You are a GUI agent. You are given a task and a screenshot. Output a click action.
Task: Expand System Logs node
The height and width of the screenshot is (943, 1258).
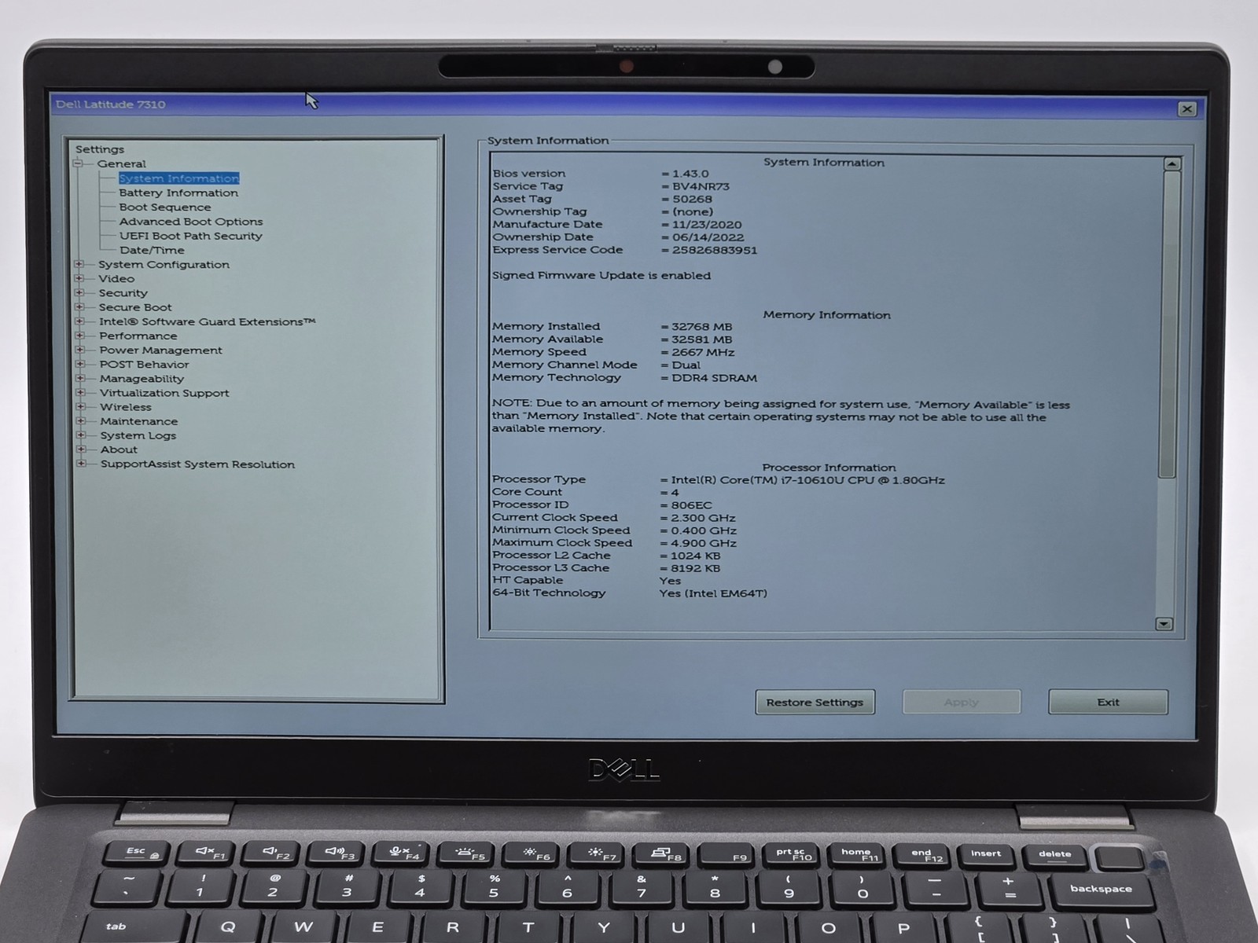[81, 435]
